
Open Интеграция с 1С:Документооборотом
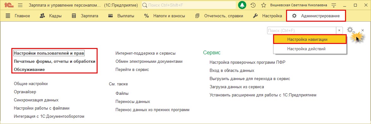tap(49, 116)
